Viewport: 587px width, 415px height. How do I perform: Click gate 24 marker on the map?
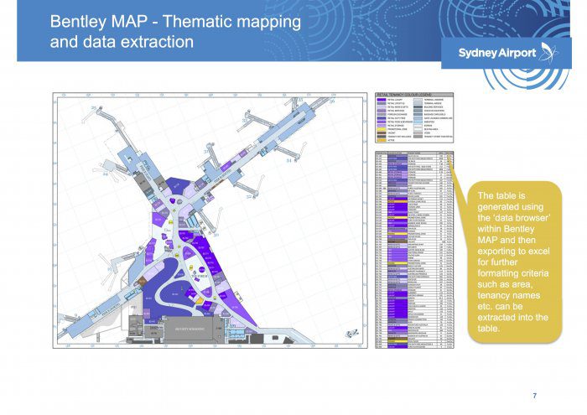coord(106,175)
